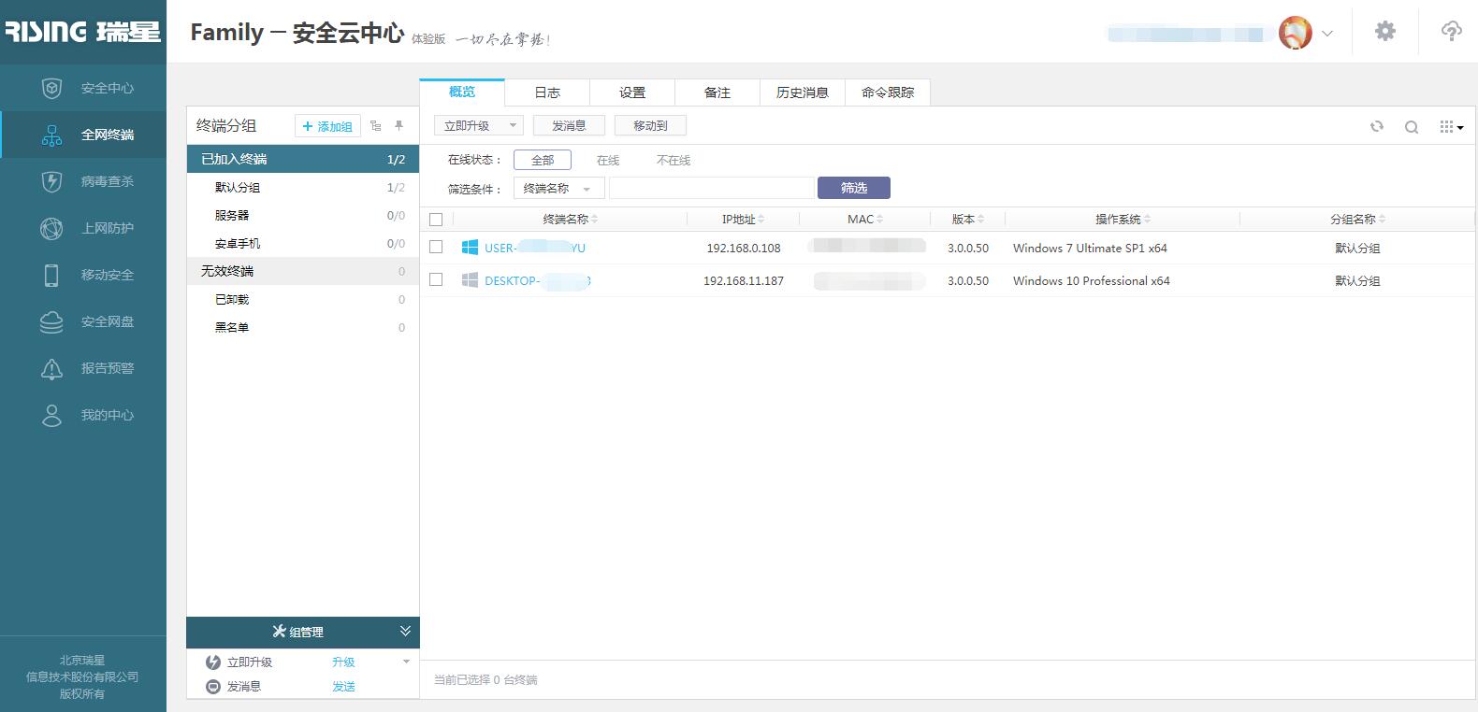
Task: Click the 发消息 toolbar button
Action: click(x=569, y=125)
